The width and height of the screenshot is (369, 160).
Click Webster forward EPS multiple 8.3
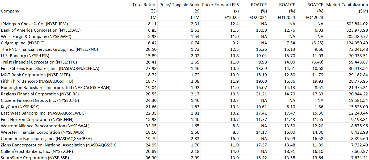[x=220, y=132]
